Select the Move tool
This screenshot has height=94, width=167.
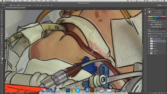pyautogui.click(x=2, y=10)
